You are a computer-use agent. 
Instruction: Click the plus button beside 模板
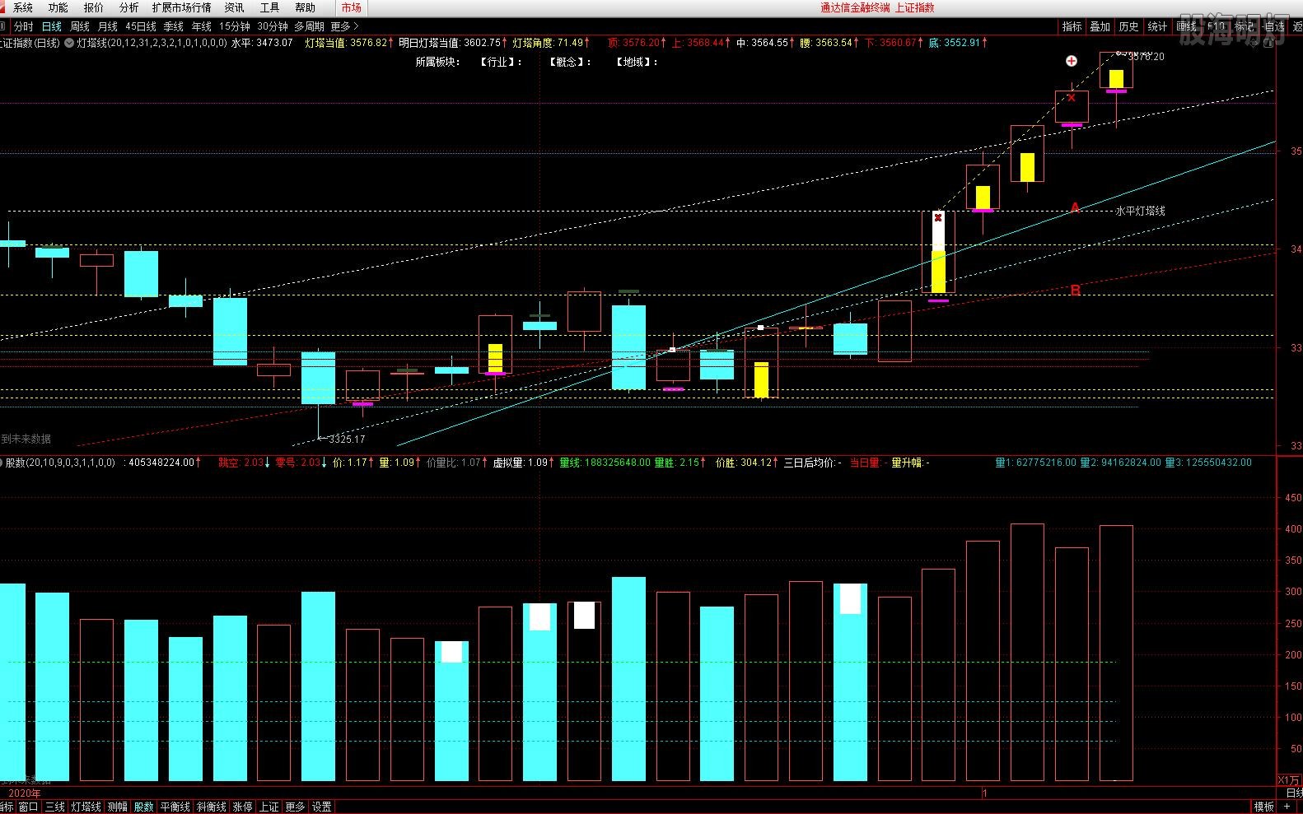pos(1287,807)
